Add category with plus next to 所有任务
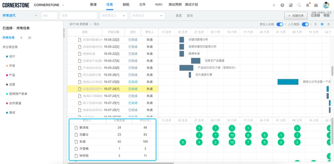The height and width of the screenshot is (164, 334). pyautogui.click(x=21, y=38)
